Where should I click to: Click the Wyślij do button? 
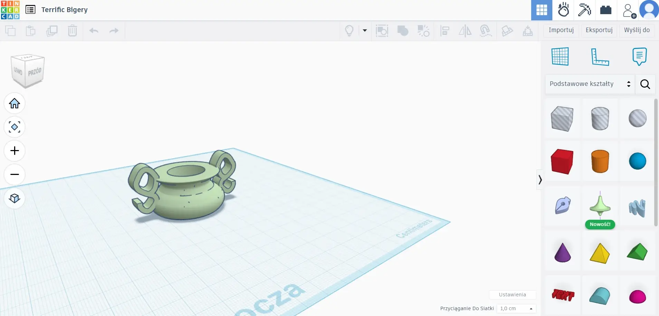point(637,30)
